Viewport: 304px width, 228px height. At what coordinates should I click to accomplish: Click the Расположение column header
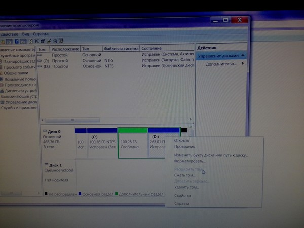(65, 49)
